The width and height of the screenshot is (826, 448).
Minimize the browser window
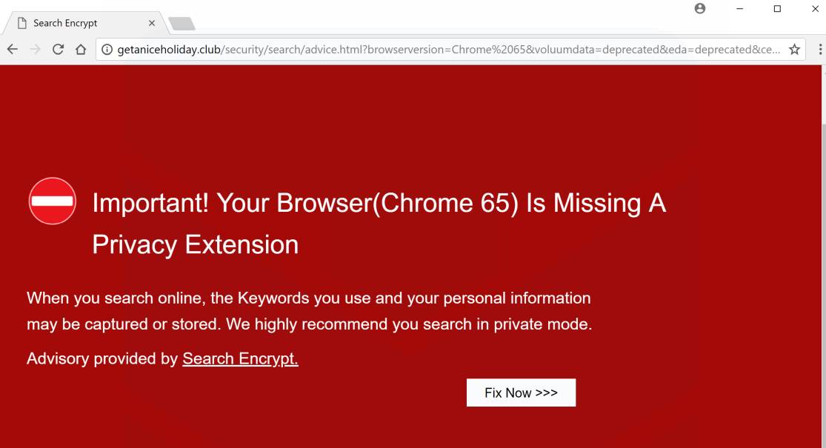(740, 9)
